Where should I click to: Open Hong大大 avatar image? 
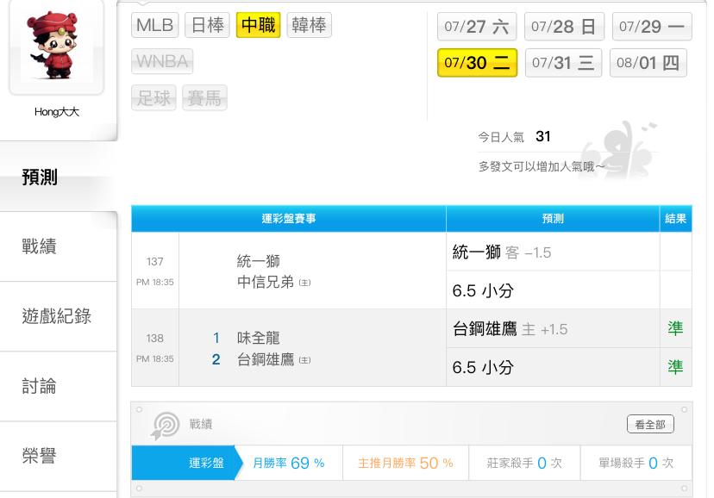[56, 47]
